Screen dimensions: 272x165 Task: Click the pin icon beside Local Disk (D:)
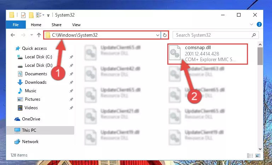71,65
